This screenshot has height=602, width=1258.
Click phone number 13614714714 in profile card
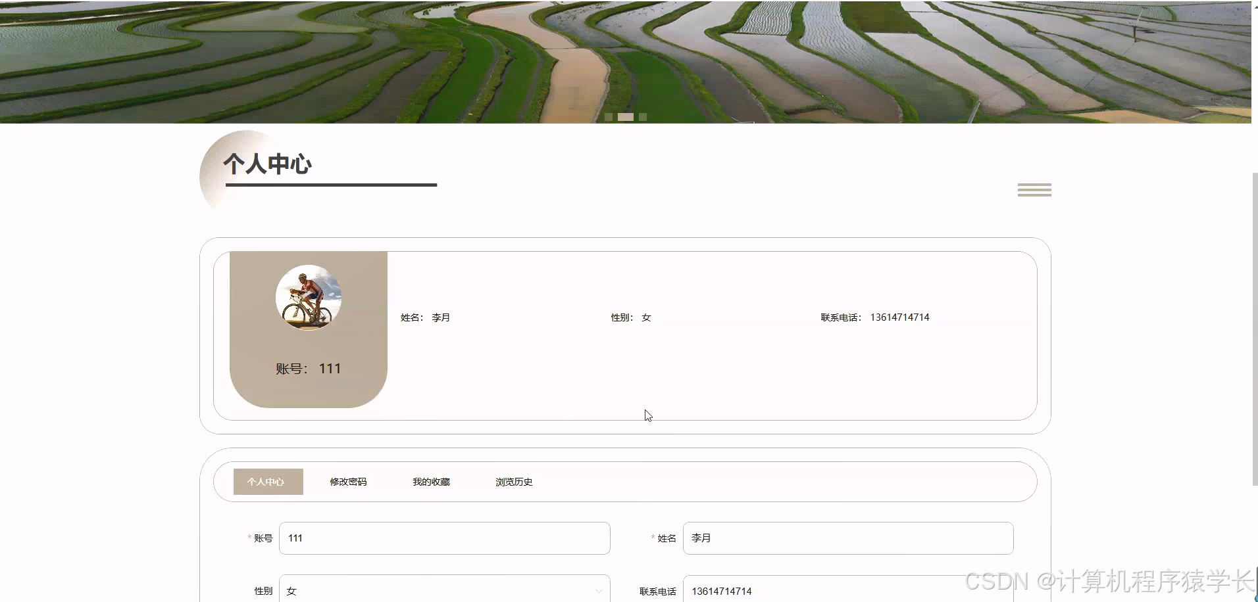tap(899, 317)
